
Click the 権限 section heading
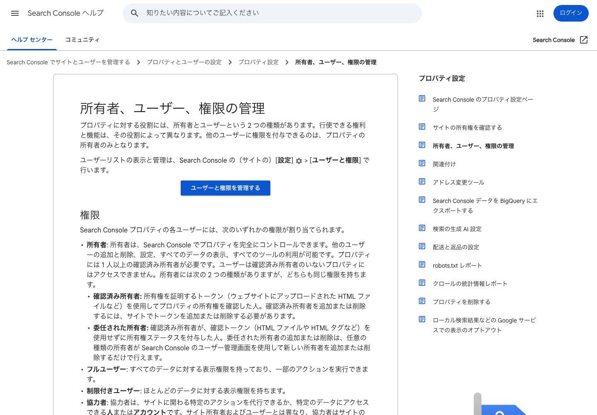(x=90, y=215)
